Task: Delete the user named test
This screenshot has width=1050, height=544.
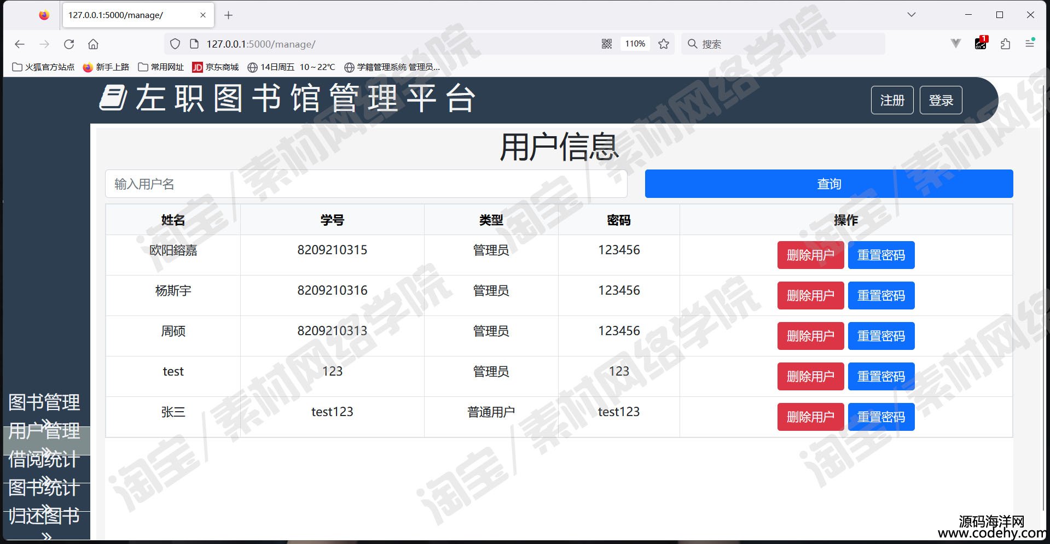Action: 810,376
